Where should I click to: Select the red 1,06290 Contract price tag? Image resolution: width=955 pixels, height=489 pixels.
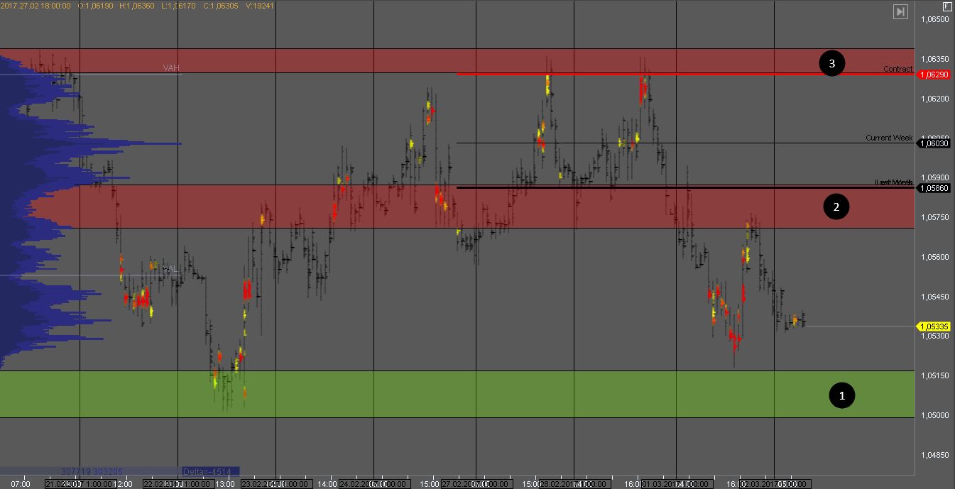click(934, 75)
